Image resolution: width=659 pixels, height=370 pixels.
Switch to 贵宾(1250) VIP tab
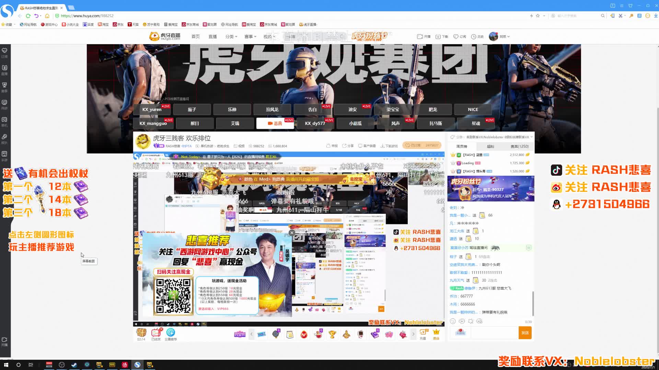point(519,147)
